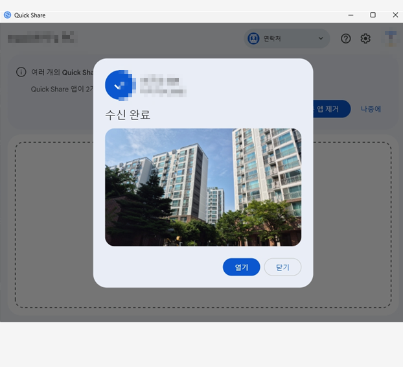Click the blurred device name at top left
The image size is (403, 367).
[x=41, y=37]
